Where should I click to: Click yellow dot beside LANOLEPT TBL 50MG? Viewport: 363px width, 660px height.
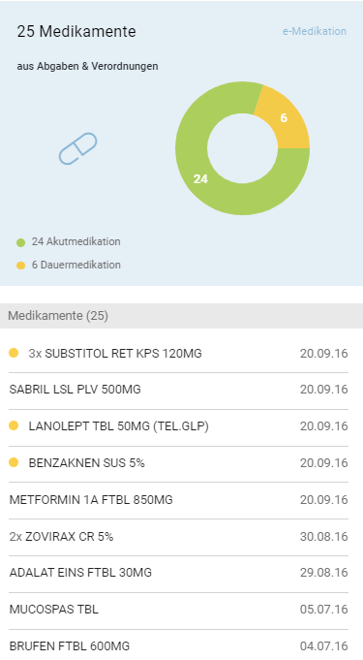click(14, 426)
